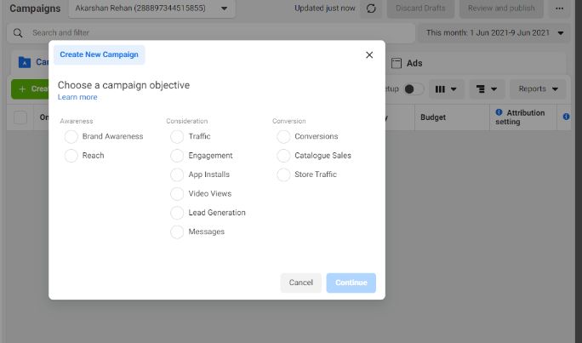Tick the select-all checkbox in table header
Image resolution: width=582 pixels, height=343 pixels.
[20, 118]
